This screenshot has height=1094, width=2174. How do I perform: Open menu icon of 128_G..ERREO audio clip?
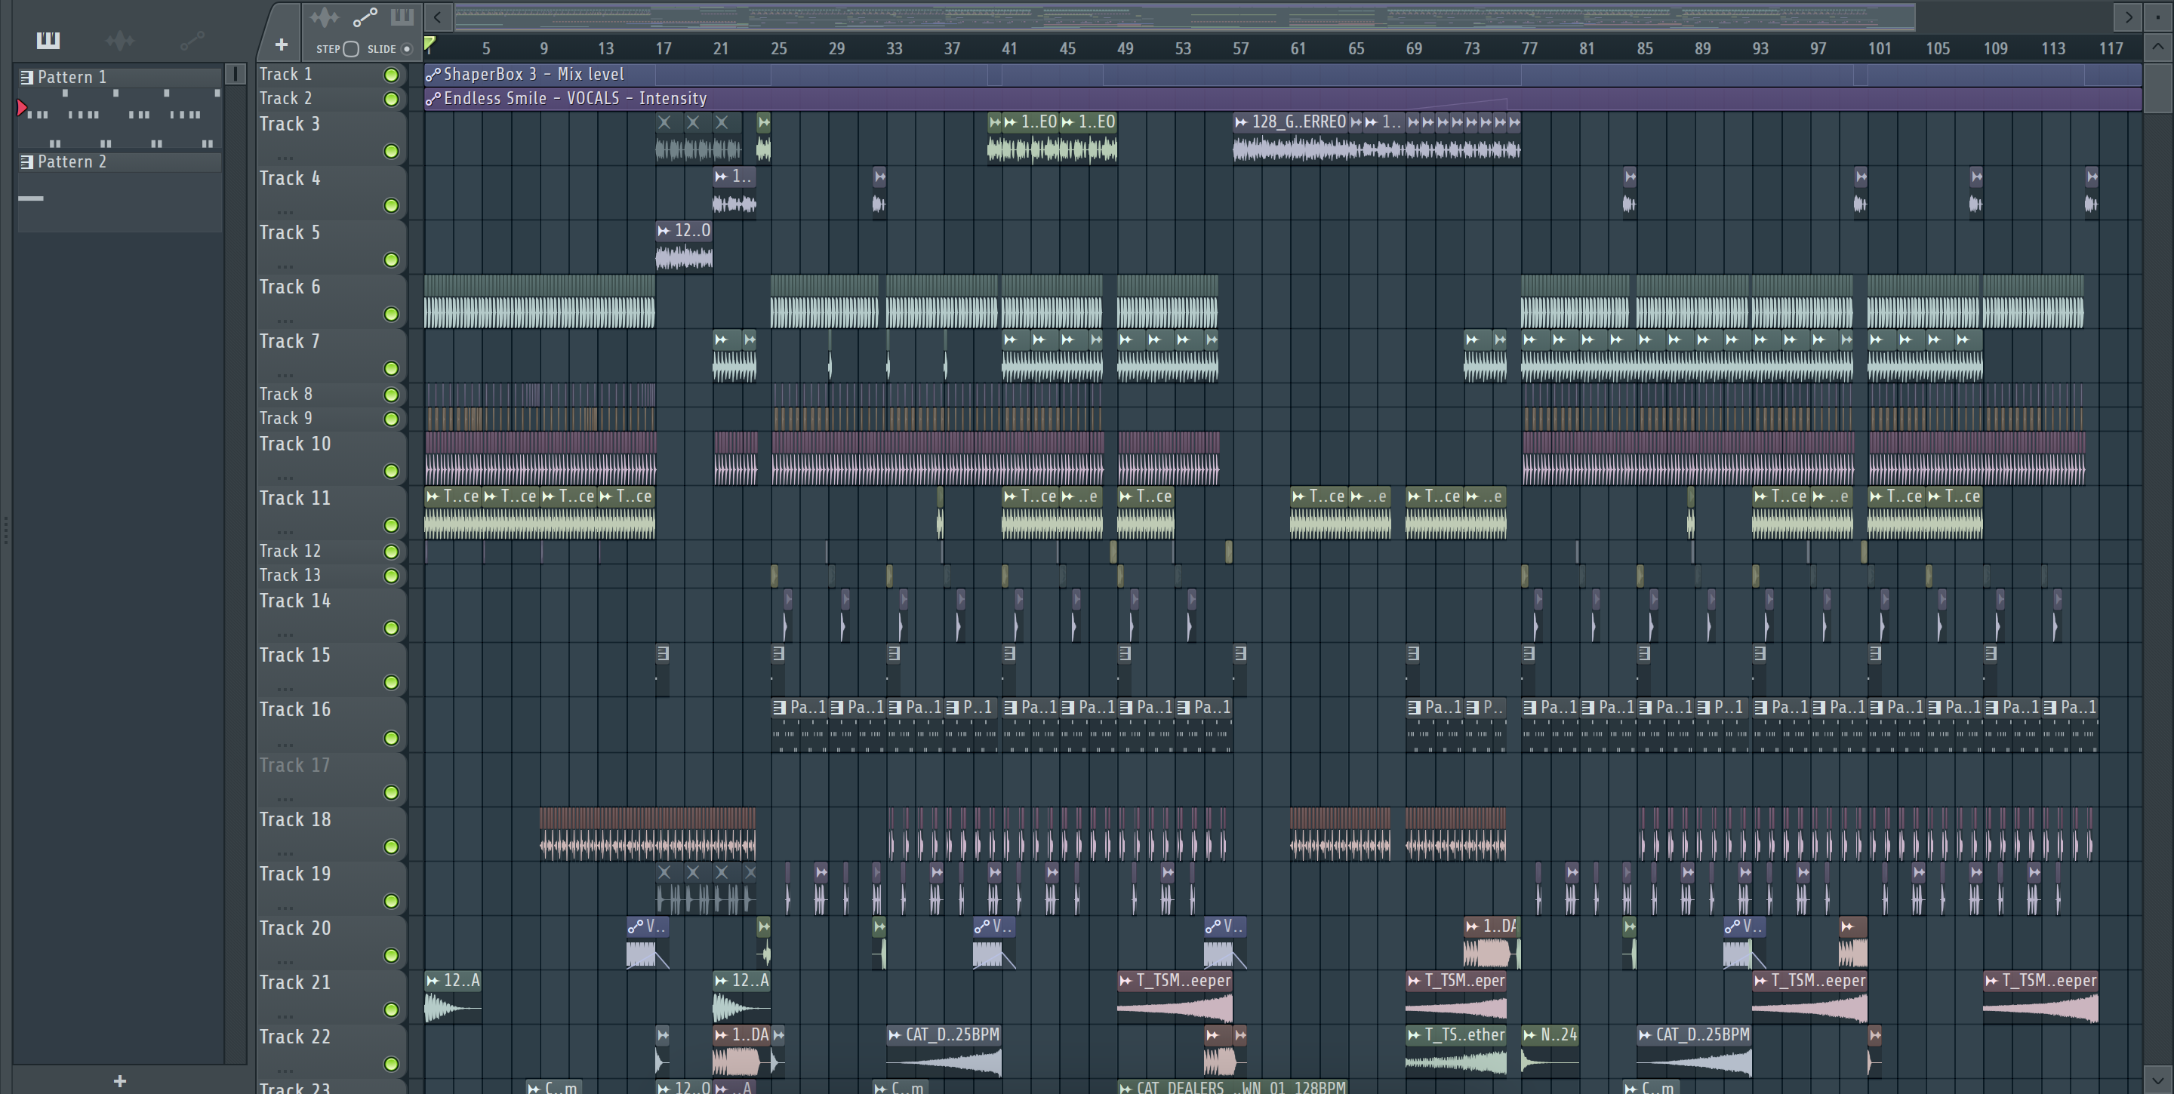click(x=1240, y=122)
